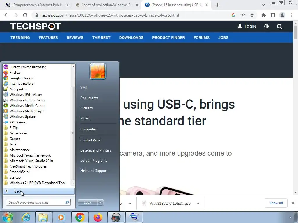Screen dimensions: 298x223
Task: Bookmark this page with the star icon
Action: [x=252, y=15]
